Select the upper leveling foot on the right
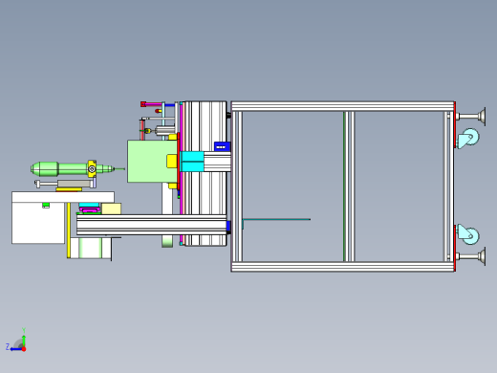The width and height of the screenshot is (497, 373). [x=471, y=117]
